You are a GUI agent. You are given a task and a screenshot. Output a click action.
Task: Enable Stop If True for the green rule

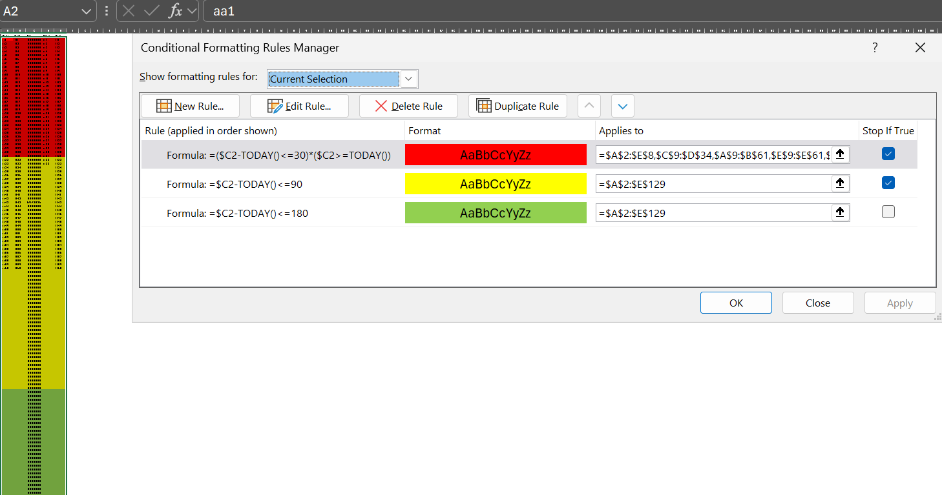[x=888, y=212]
